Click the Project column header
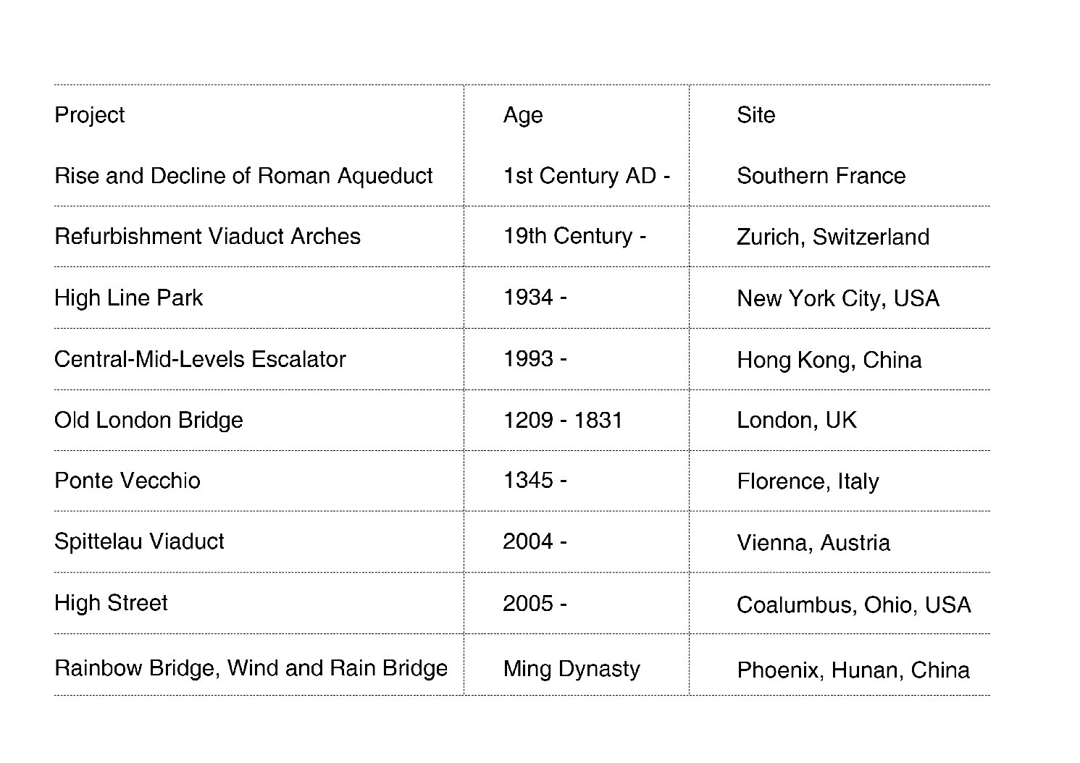Viewport: 1080px width, 763px height. tap(89, 115)
